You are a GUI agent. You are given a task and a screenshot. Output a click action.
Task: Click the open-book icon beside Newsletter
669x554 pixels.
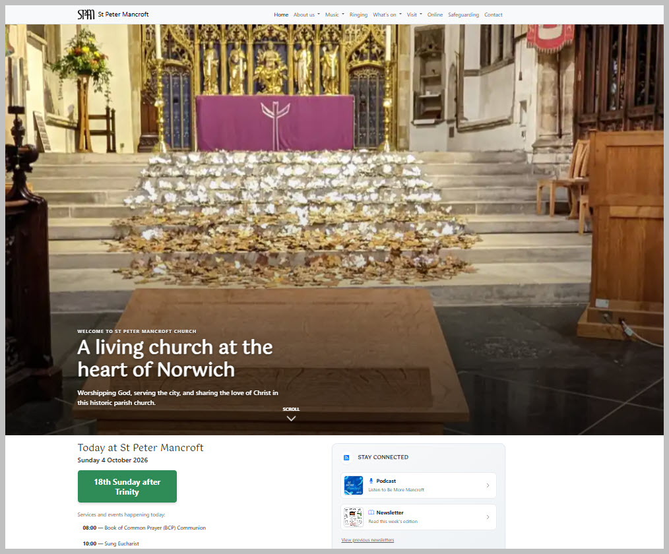[371, 512]
